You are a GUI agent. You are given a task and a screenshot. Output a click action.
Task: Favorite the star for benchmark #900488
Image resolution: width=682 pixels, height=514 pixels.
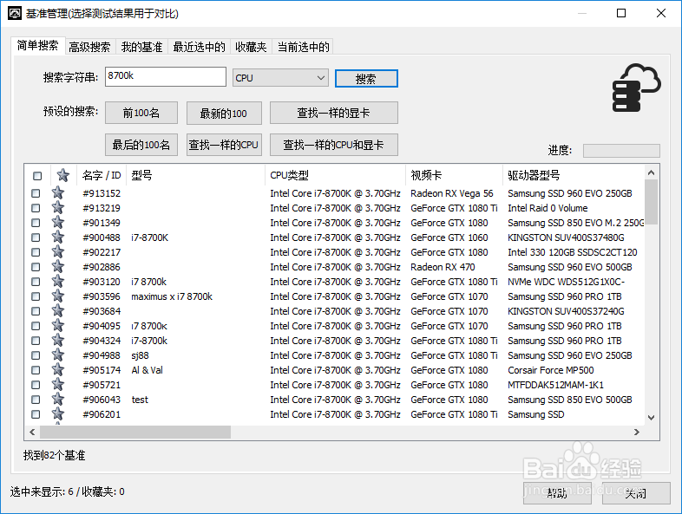point(58,237)
